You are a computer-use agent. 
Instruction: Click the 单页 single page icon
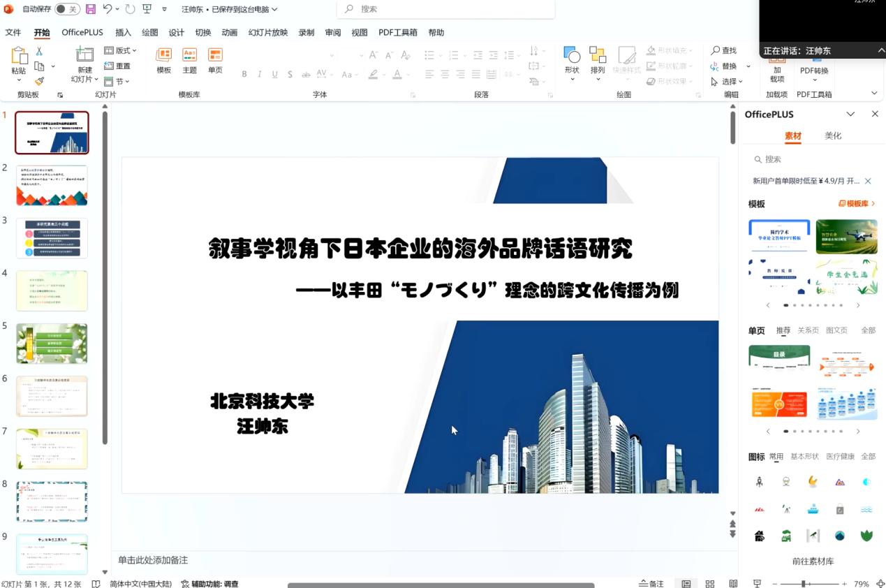[x=215, y=55]
